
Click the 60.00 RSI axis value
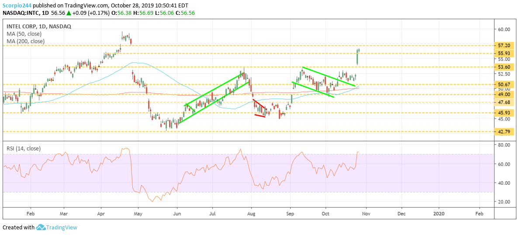[x=503, y=164]
